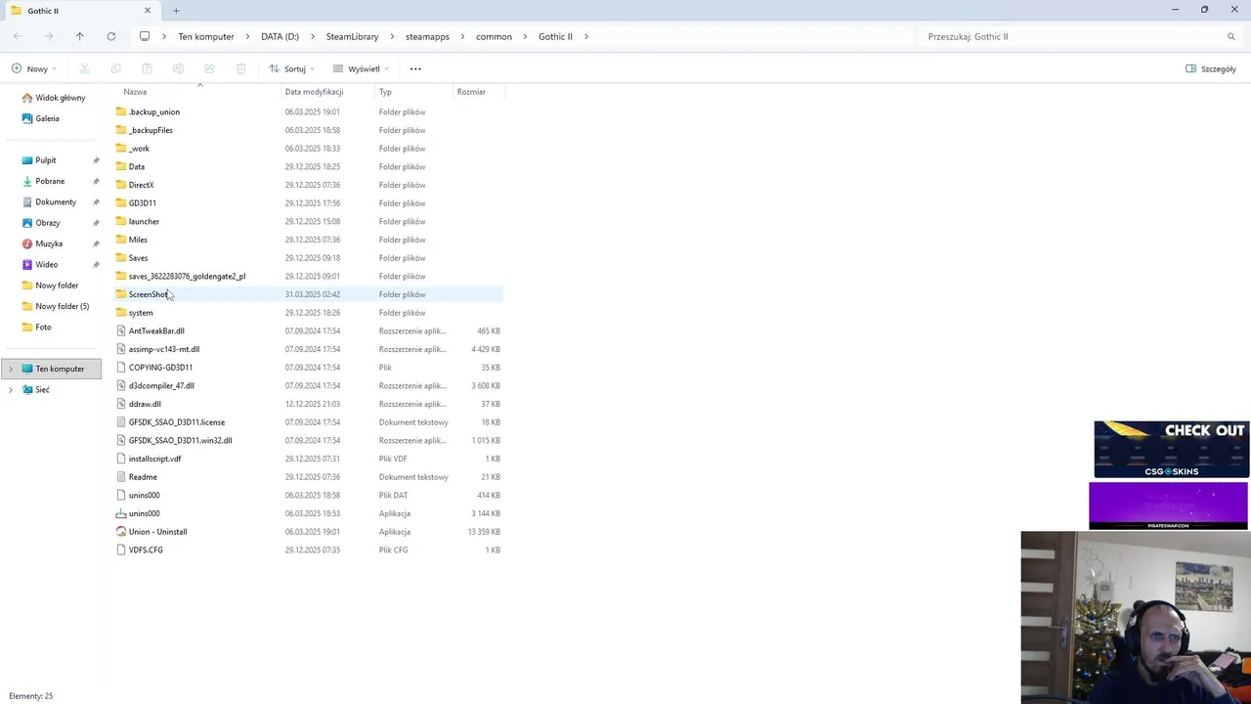Go back using the back arrow
Screen dimensions: 1251x704
click(x=18, y=36)
